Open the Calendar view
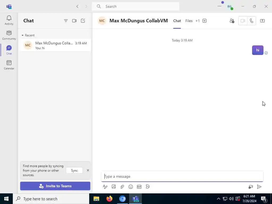 coord(9,65)
